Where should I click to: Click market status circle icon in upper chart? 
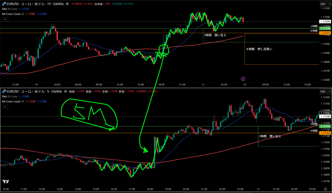pos(67,4)
